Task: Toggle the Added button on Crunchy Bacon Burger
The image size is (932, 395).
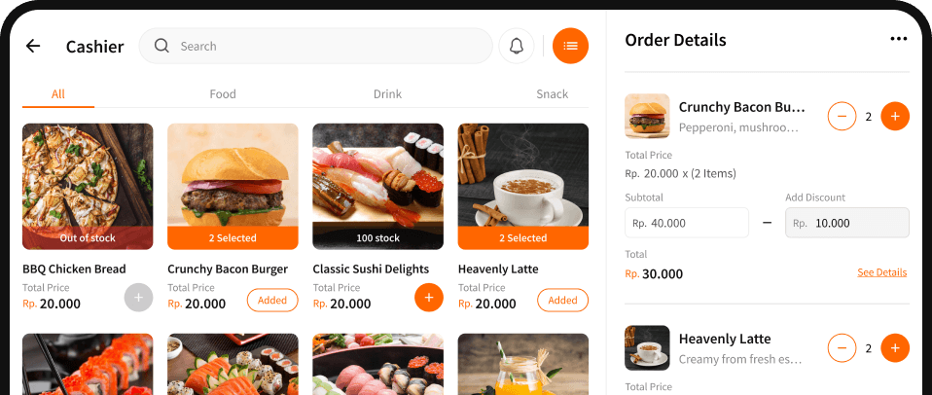Action: pos(272,300)
